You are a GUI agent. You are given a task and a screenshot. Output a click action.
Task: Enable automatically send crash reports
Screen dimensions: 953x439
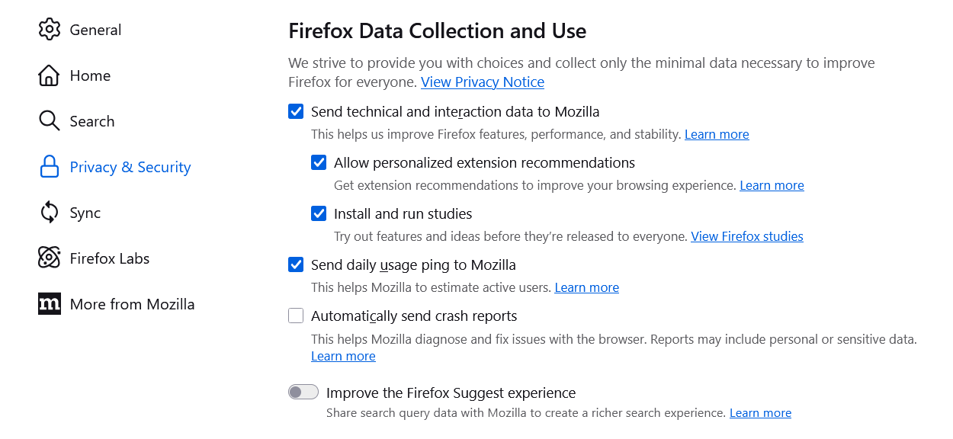[x=296, y=315]
